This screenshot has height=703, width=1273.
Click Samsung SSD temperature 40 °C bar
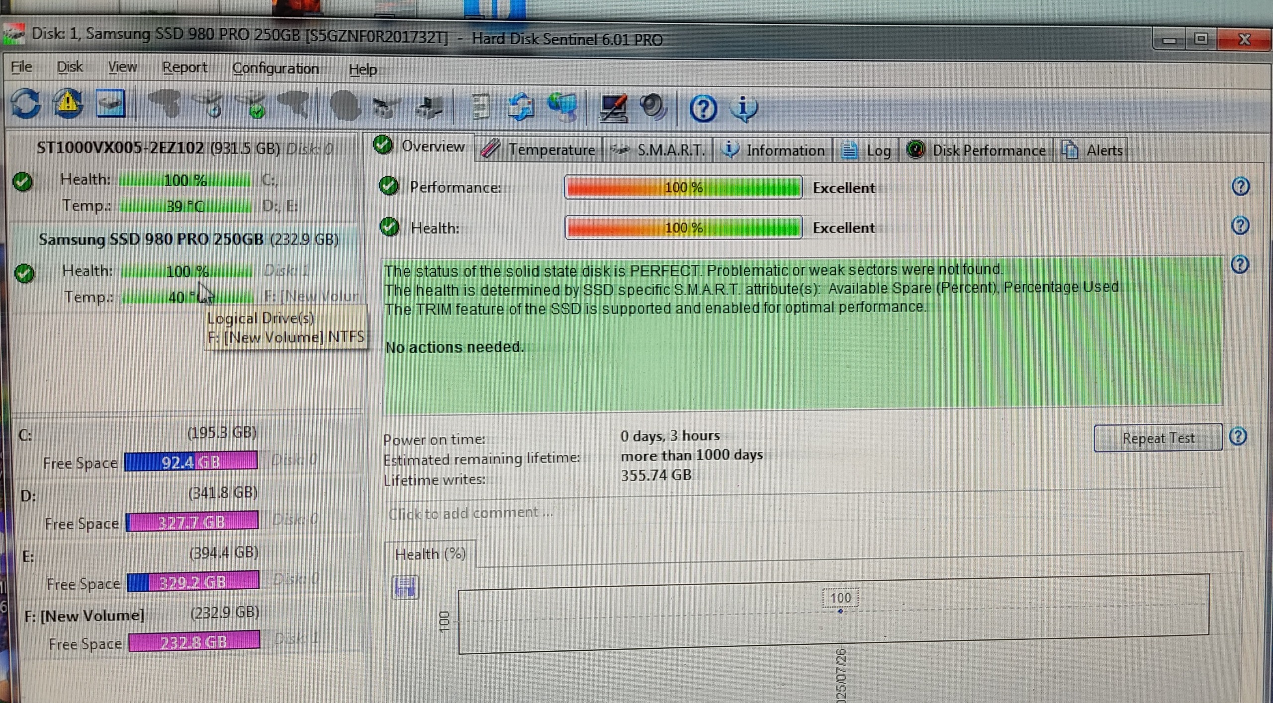coord(187,297)
